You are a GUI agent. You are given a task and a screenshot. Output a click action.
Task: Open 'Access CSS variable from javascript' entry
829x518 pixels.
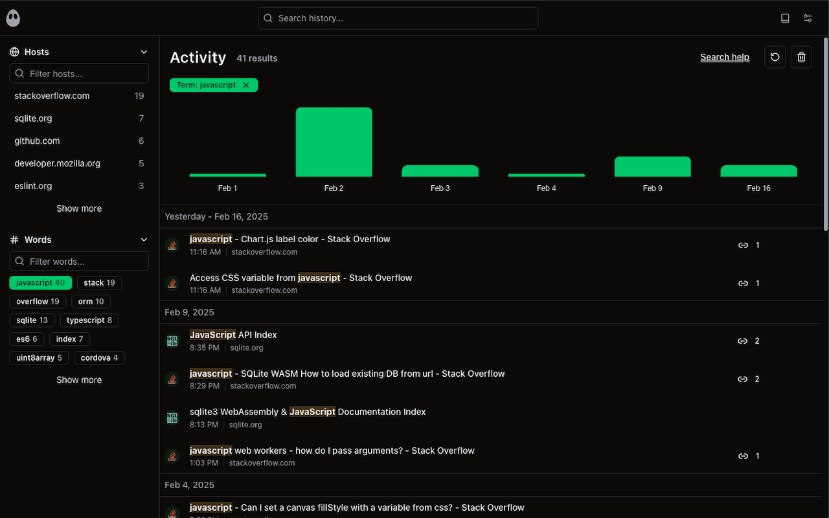click(x=301, y=278)
